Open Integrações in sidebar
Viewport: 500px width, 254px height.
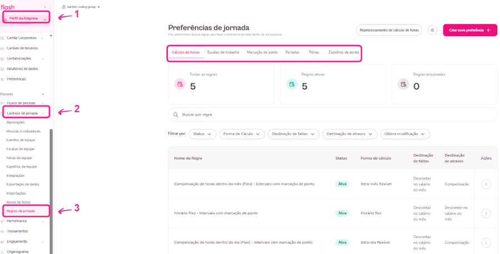16,175
